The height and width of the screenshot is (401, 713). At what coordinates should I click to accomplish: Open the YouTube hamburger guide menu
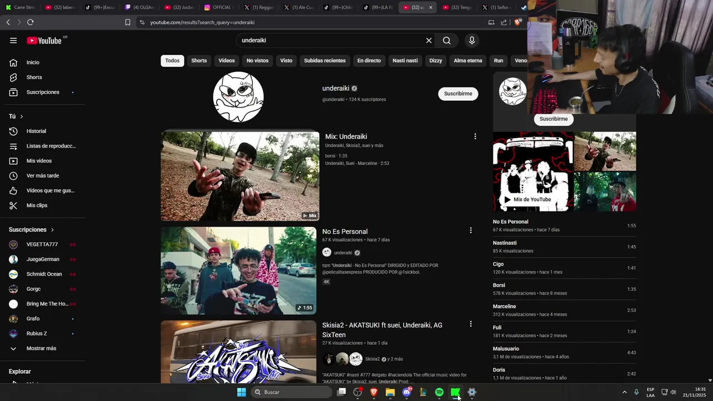(13, 40)
